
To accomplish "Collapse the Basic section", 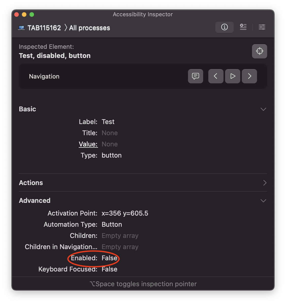I will tap(263, 109).
